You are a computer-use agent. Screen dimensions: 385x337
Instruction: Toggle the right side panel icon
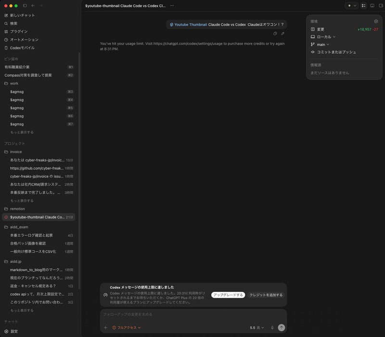(x=381, y=6)
